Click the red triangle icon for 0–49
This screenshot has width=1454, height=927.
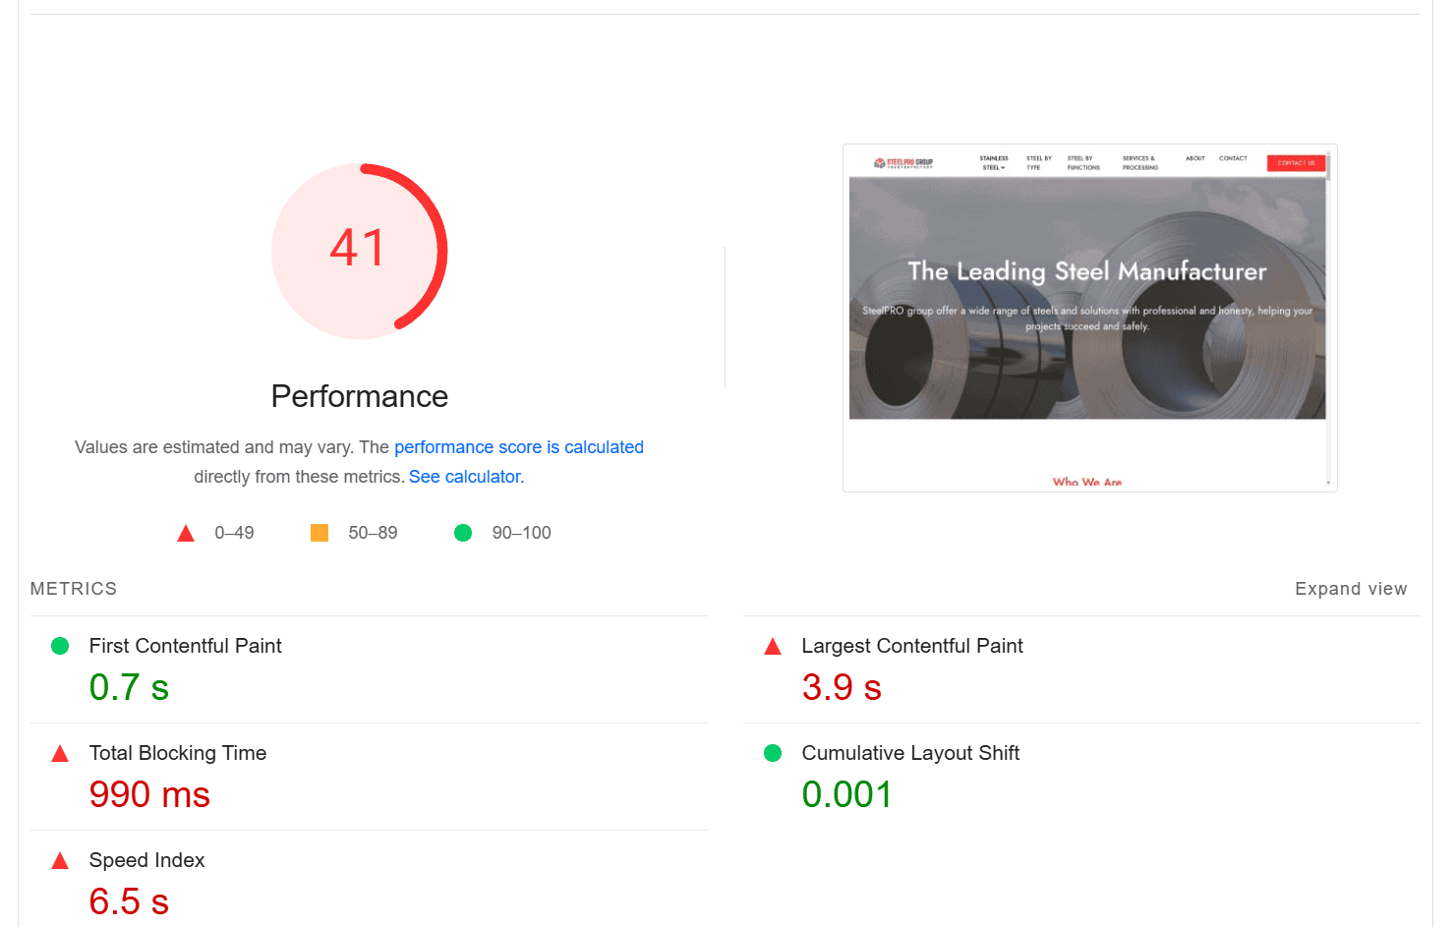186,533
